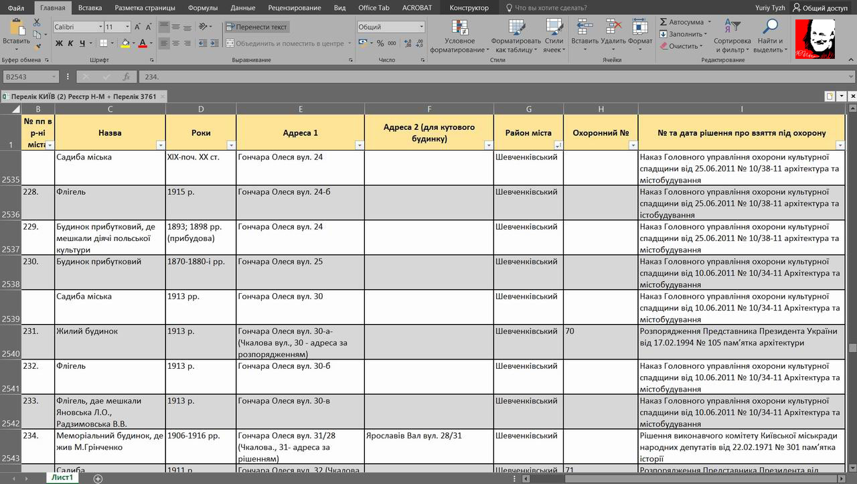Open Условное форматирование menu
The width and height of the screenshot is (857, 484).
tap(459, 37)
